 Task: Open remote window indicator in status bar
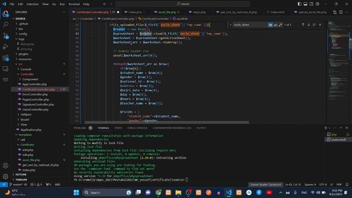point(4,185)
